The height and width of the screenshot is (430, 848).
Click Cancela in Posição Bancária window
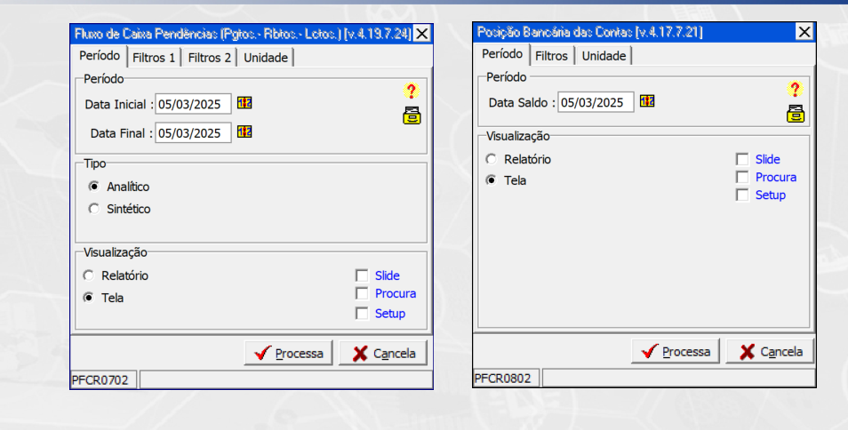click(770, 352)
